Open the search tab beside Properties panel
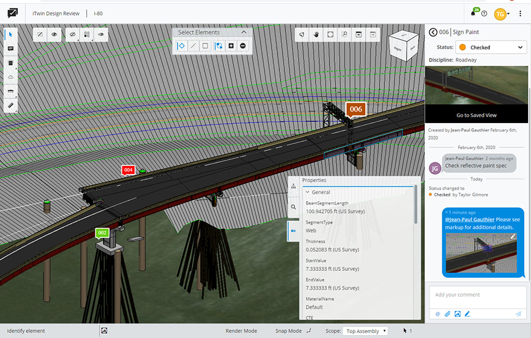This screenshot has height=338, width=531. click(294, 207)
